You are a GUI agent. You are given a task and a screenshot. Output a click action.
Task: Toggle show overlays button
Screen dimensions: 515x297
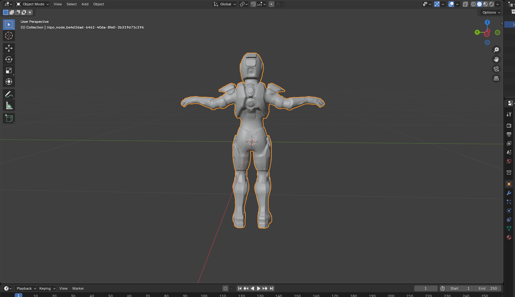(x=451, y=4)
